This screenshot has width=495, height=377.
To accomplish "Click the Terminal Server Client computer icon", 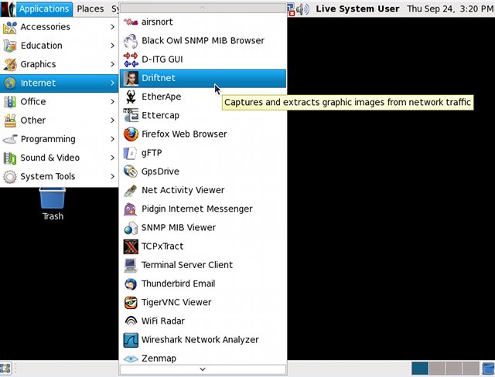I will point(131,265).
